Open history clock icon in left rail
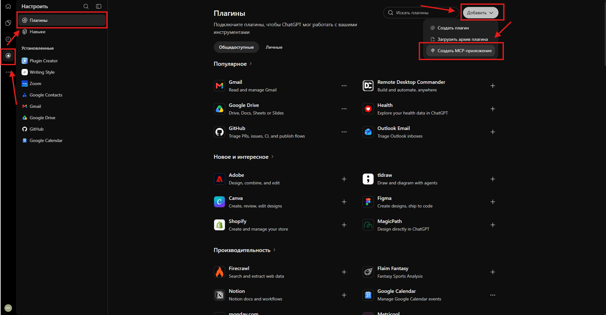This screenshot has height=315, width=606. (8, 39)
